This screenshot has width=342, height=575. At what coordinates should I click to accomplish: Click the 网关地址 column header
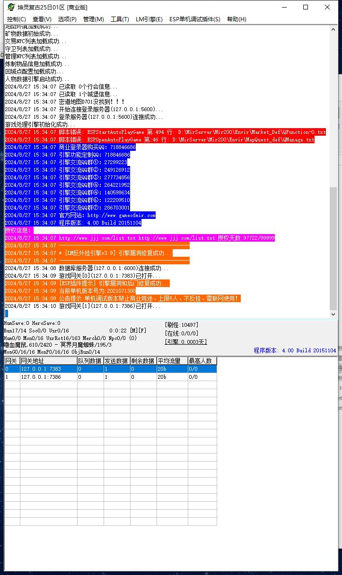point(48,361)
